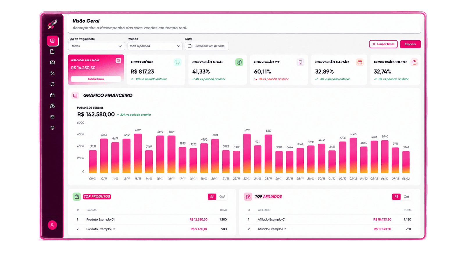Click the rocket logo icon
465x261 pixels.
click(x=53, y=24)
